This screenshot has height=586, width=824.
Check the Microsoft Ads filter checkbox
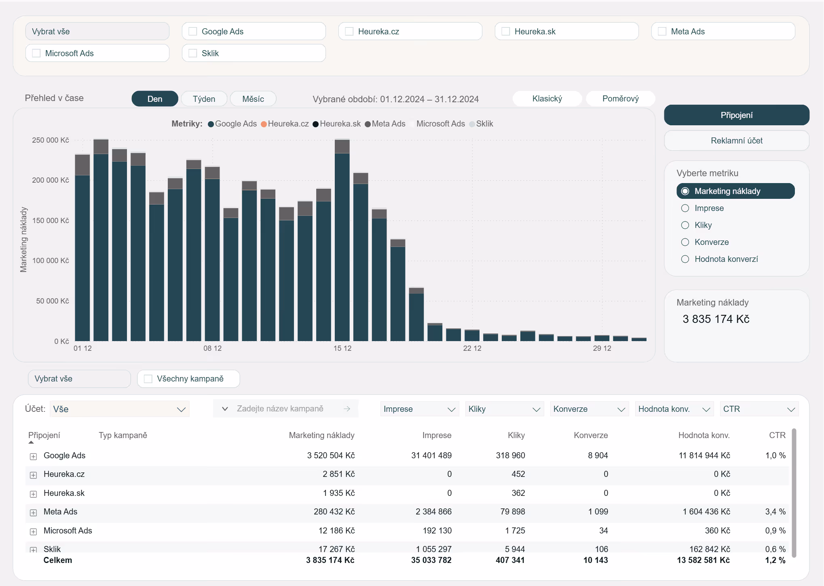click(36, 53)
